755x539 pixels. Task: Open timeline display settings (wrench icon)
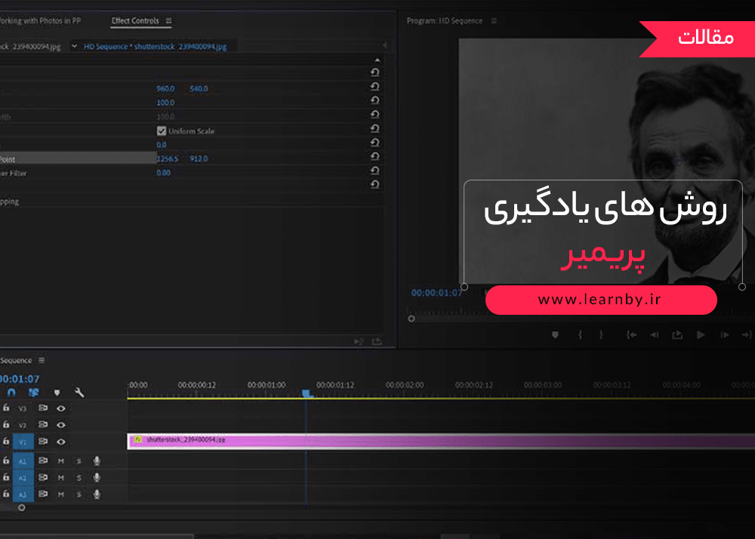tap(79, 393)
